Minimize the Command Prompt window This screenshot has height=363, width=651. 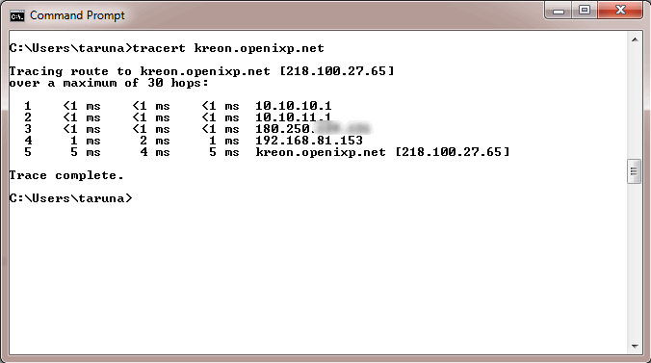coord(559,11)
